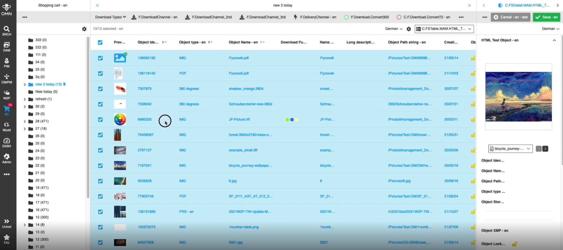Click the Cancel - en - test button
Image resolution: width=563 pixels, height=250 pixels.
[511, 17]
